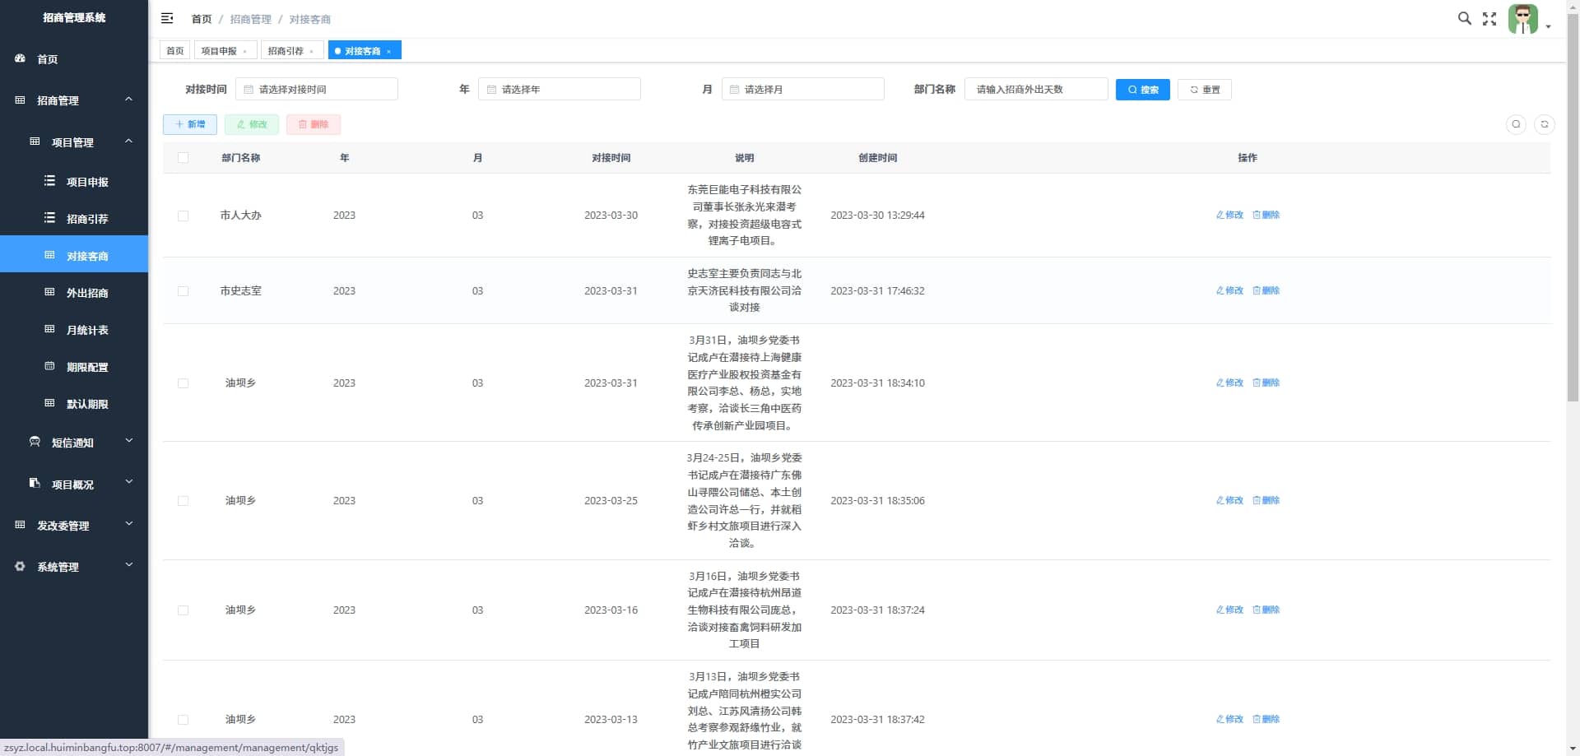Screen dimensions: 1580x756
Task: Edit the 市人大办 row
Action: pos(1229,215)
